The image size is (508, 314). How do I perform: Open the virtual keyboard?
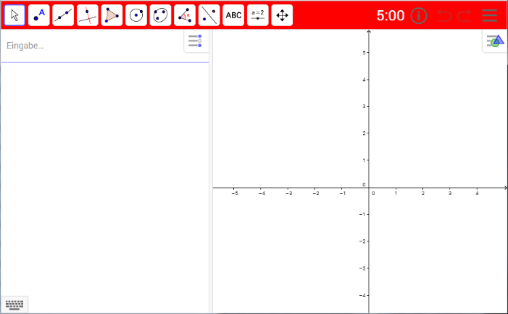point(14,305)
